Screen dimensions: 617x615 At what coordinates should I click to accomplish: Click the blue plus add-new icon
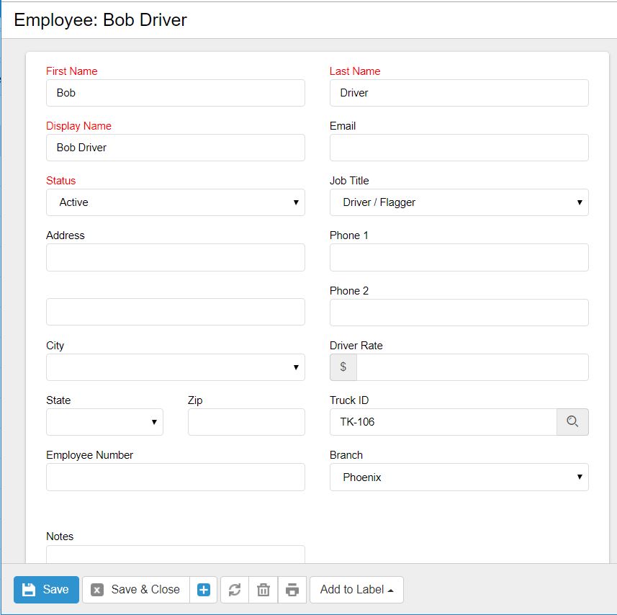tap(204, 590)
